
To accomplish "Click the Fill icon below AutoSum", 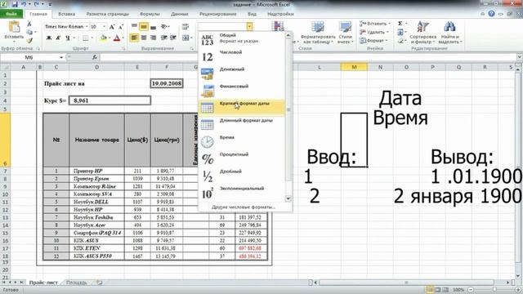I will pyautogui.click(x=400, y=33).
